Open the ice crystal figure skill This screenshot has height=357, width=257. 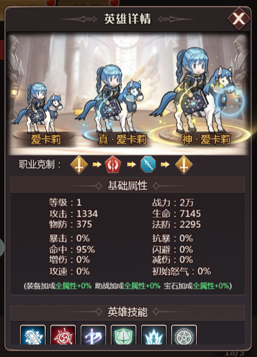[154, 335]
